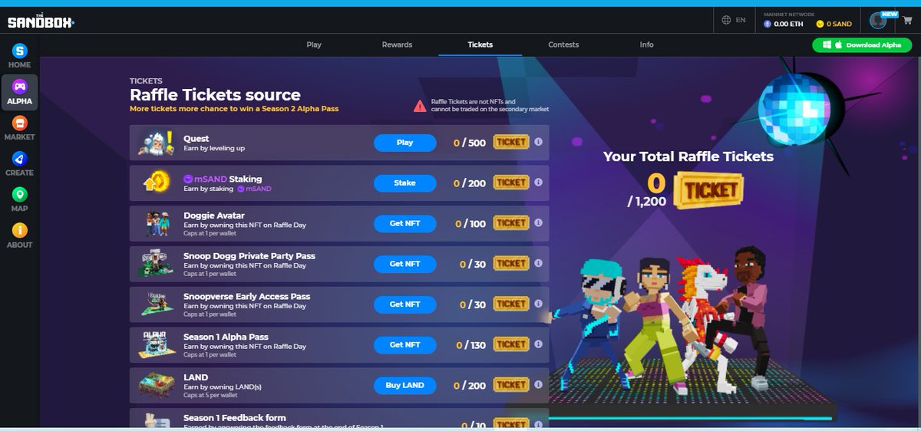Click the Quest row character thumbnail
This screenshot has height=431, width=921.
tap(157, 142)
